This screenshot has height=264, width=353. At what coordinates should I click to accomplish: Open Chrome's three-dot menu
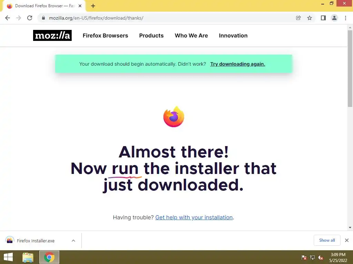coord(345,18)
